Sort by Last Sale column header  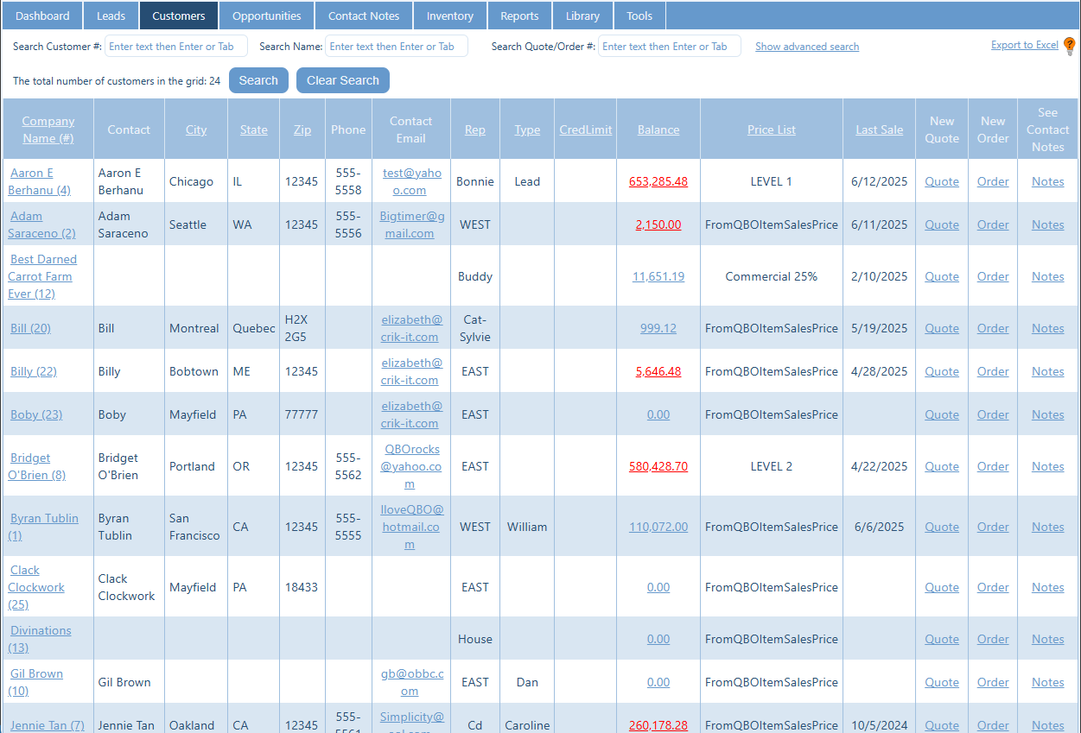tap(880, 130)
